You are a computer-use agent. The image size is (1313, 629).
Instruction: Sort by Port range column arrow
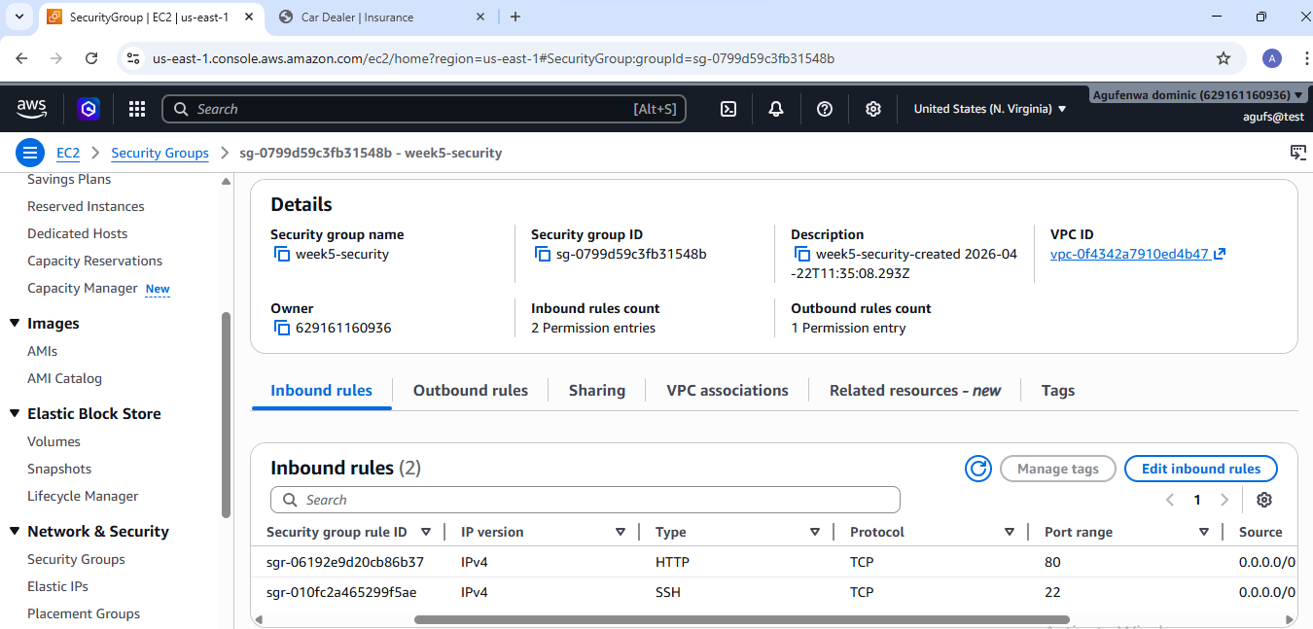pos(1204,532)
